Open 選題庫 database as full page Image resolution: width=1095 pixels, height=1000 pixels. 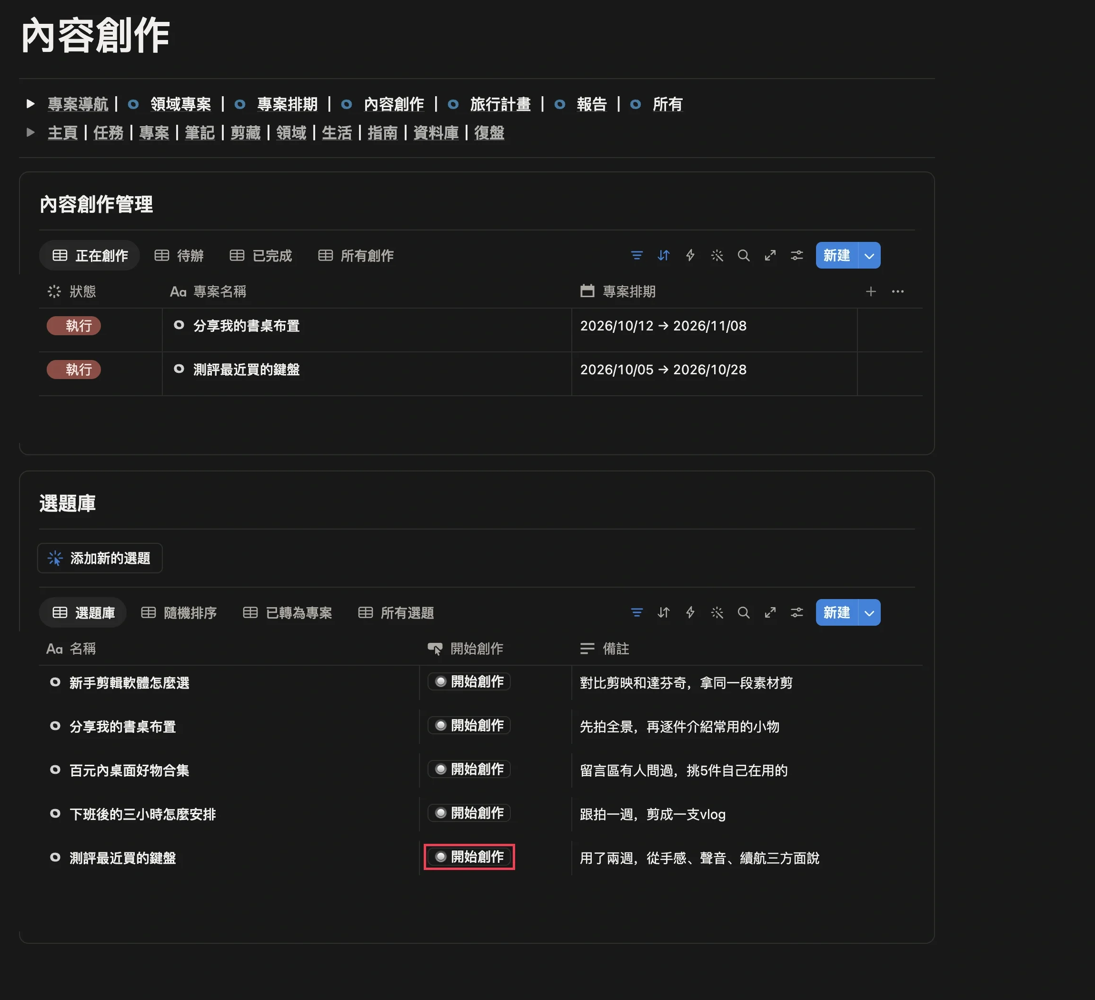click(x=770, y=613)
